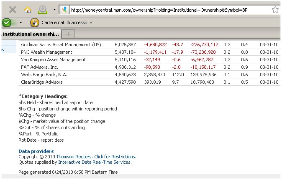Open Interactive Data Real-Time Services link
Image resolution: width=282 pixels, height=180 pixels.
coord(95,162)
